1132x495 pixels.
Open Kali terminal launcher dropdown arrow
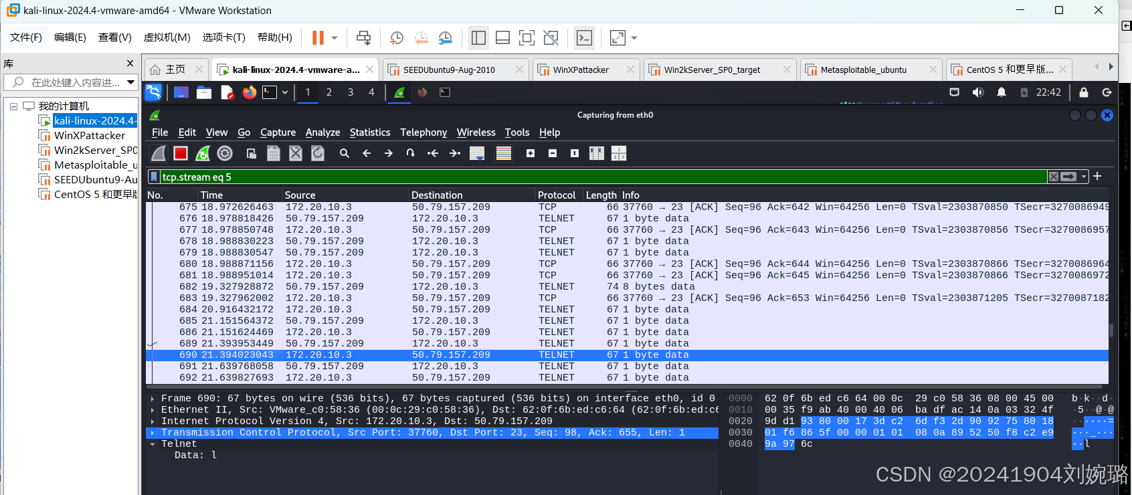(x=285, y=92)
